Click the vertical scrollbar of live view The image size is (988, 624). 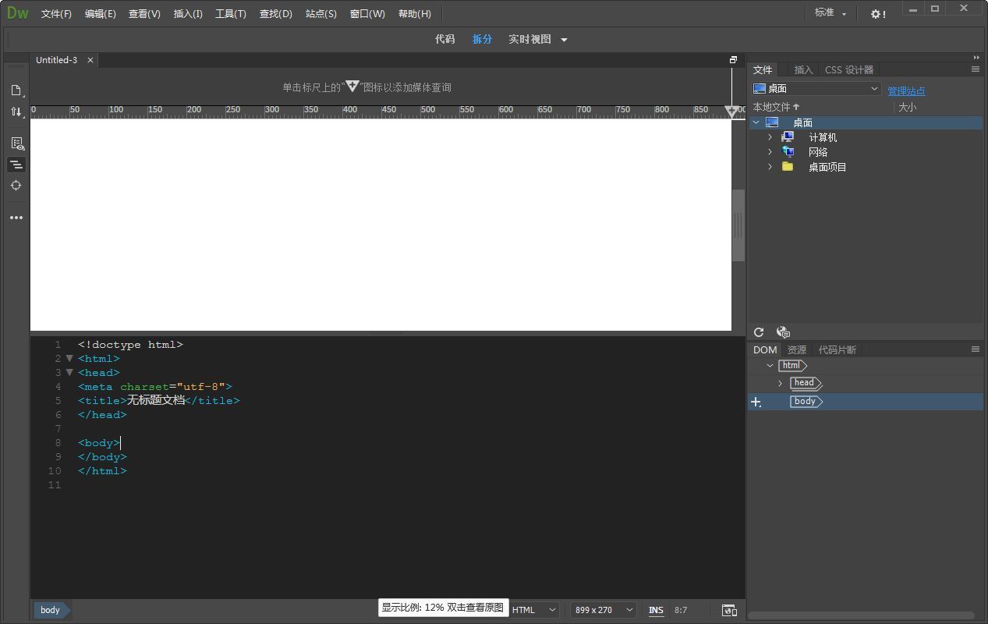pos(738,225)
